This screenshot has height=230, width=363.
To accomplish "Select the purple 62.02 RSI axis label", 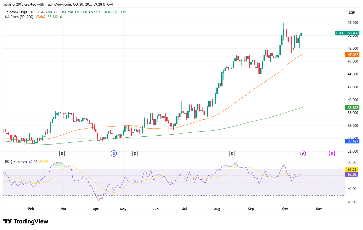I will click(x=352, y=174).
